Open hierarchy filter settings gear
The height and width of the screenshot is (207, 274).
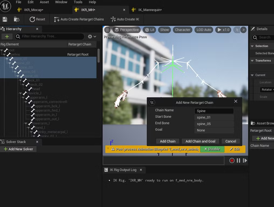[x=92, y=37]
